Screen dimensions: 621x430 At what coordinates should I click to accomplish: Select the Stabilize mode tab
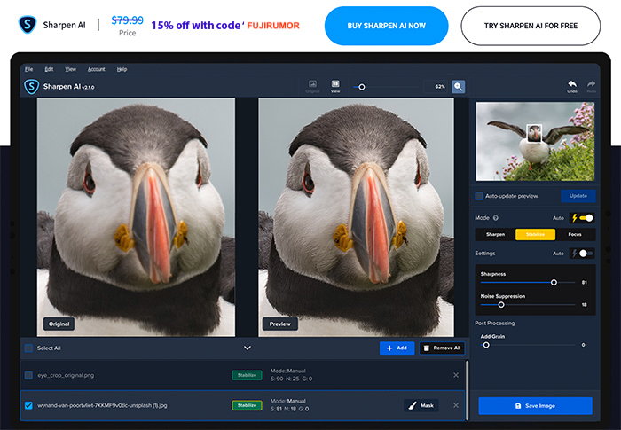point(535,234)
